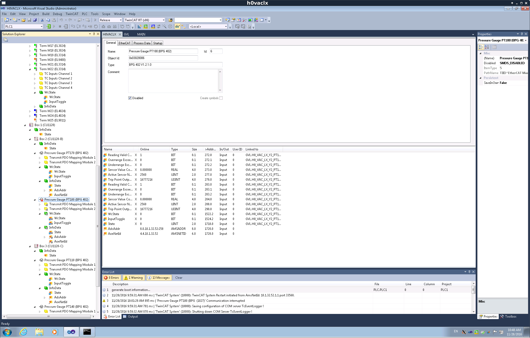Click the Scan magic wand icon

(164, 26)
